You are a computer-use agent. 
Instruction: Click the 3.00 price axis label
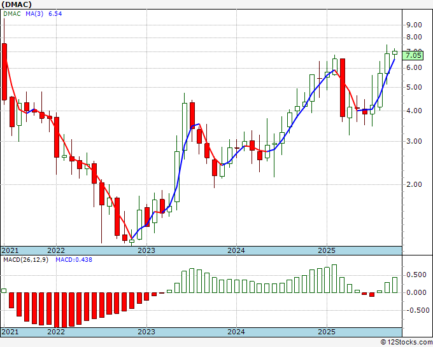click(x=415, y=141)
